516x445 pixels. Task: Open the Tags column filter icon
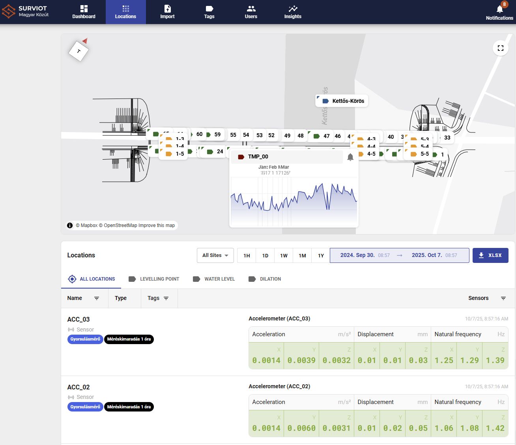pos(166,298)
